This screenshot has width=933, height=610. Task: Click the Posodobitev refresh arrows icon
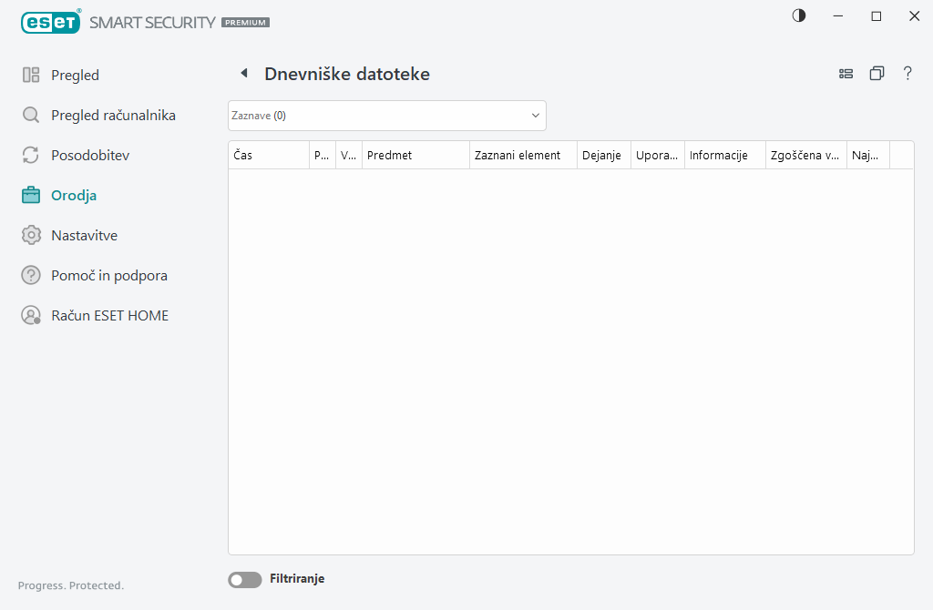click(31, 156)
